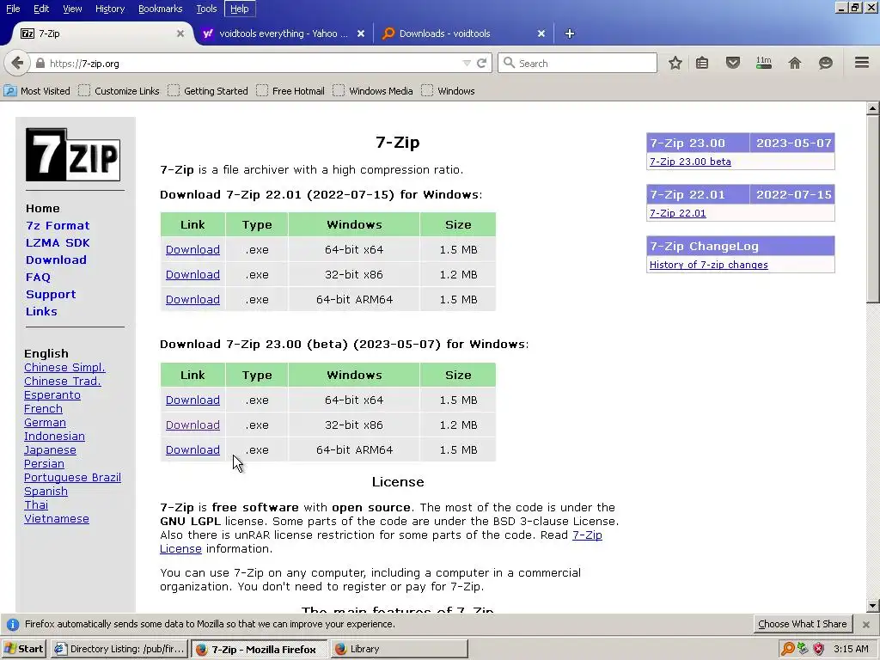Viewport: 880px width, 660px height.
Task: Click the Everything search tray icon
Action: click(x=787, y=649)
